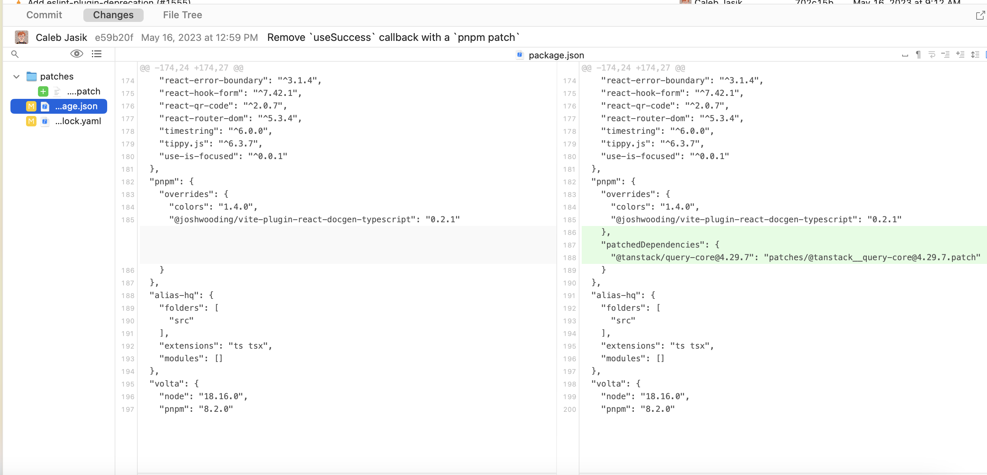Switch to the Commit tab
Viewport: 987px width, 475px height.
(x=44, y=15)
